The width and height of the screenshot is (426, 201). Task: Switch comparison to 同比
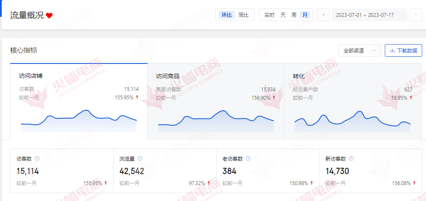coord(243,15)
